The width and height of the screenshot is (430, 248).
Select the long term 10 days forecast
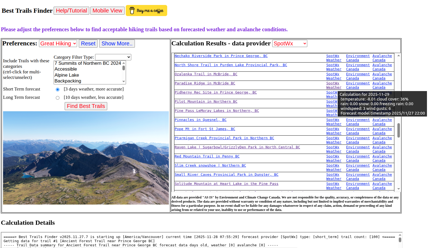tap(57, 98)
